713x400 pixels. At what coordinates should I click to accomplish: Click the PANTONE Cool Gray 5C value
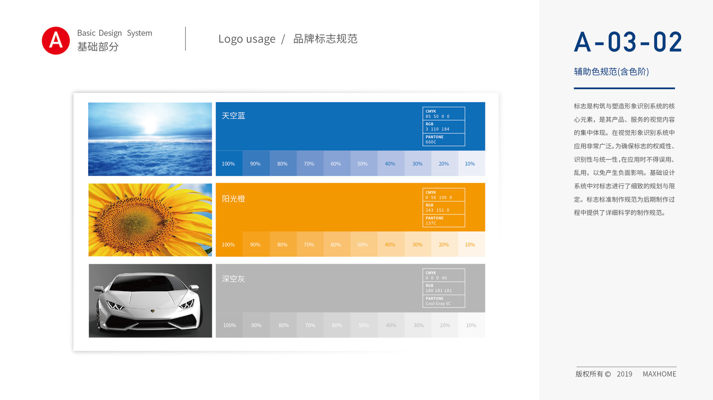(444, 301)
